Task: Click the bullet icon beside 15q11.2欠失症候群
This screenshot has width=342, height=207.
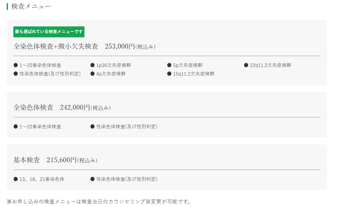Action: click(x=169, y=74)
